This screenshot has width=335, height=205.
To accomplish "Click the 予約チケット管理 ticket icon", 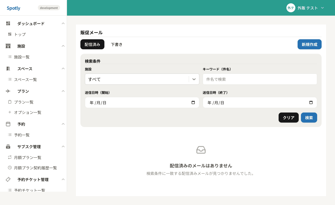I will click(8, 179).
